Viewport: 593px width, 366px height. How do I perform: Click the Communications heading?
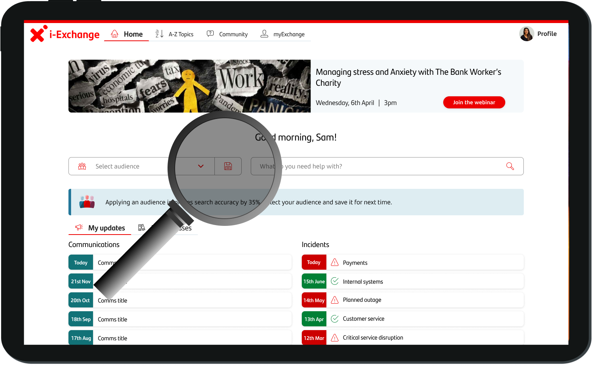pos(94,244)
